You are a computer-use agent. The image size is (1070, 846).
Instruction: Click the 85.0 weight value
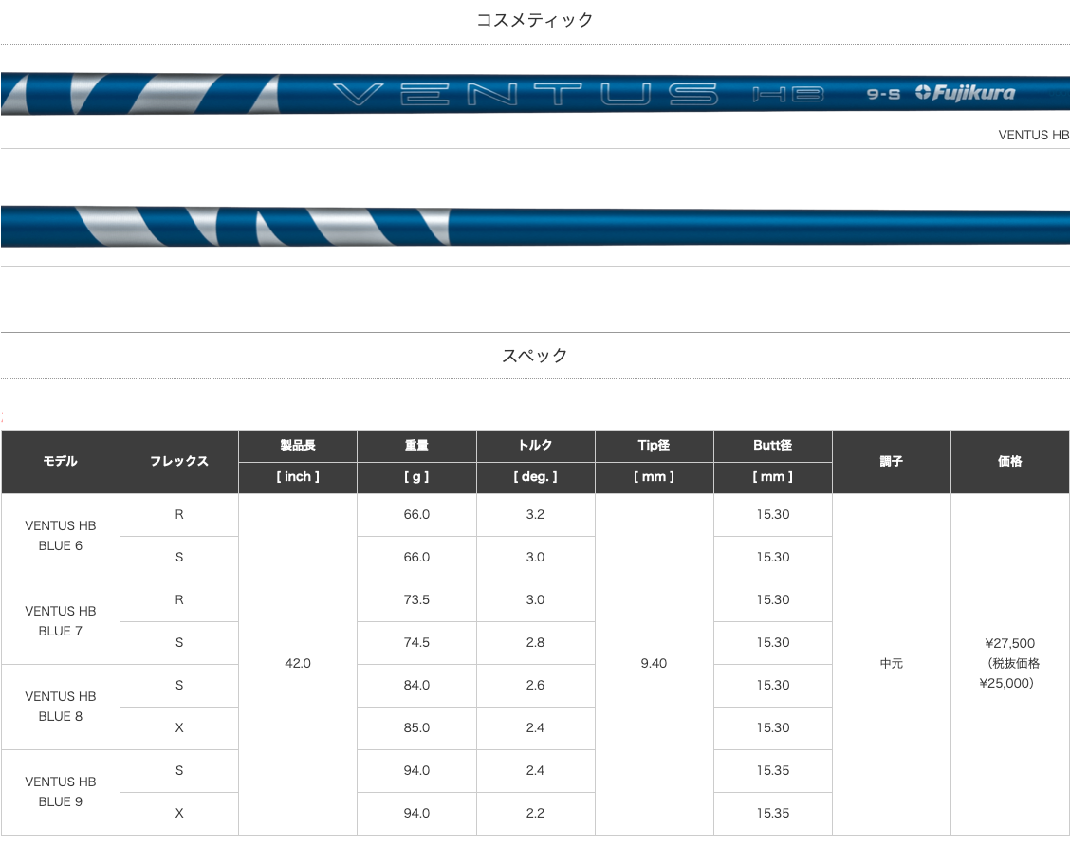[x=416, y=728]
